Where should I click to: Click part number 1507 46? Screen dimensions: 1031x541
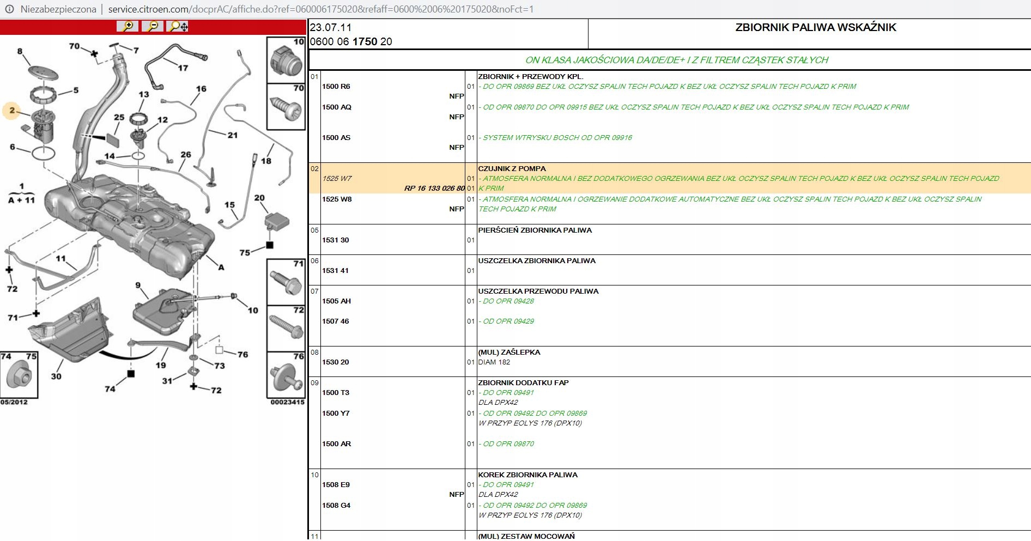[336, 321]
